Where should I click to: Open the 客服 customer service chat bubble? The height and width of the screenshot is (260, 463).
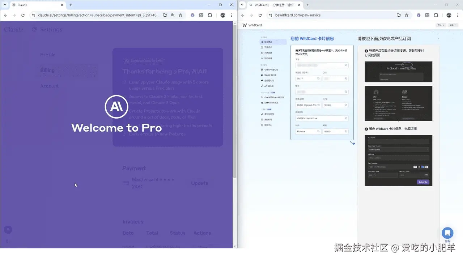(x=447, y=233)
